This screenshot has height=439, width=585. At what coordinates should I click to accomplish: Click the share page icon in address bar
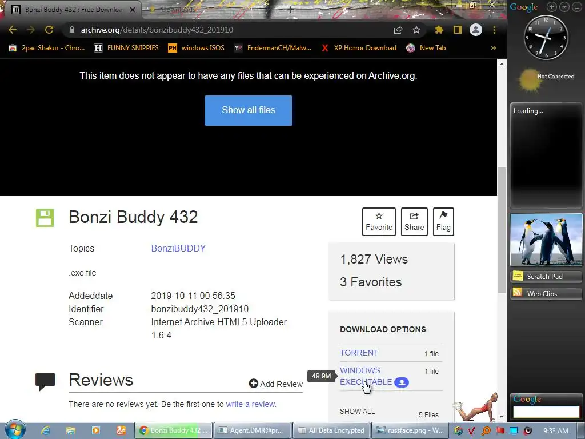coord(398,30)
